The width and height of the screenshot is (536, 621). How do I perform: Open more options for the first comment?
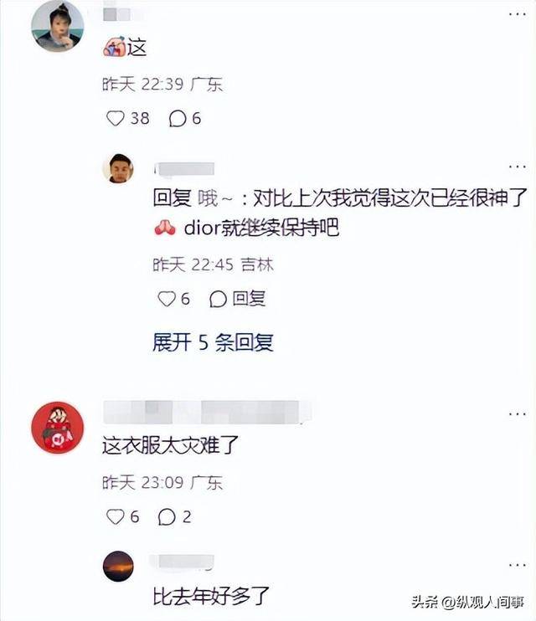[x=518, y=14]
